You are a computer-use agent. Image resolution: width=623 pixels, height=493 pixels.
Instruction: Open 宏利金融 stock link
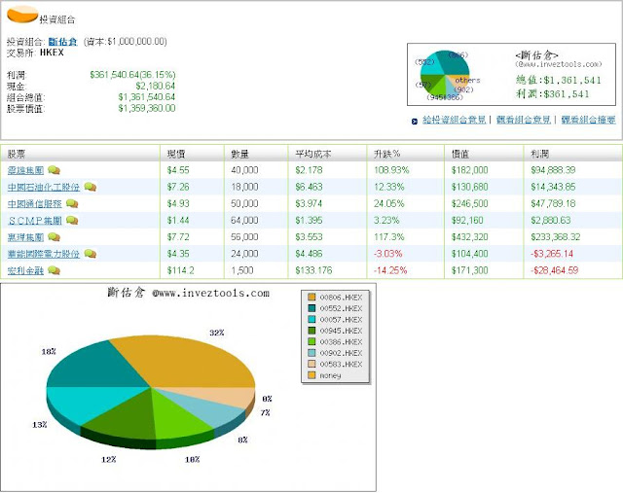pyautogui.click(x=25, y=270)
